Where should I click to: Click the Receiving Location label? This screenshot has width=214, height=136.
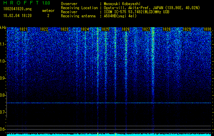79,8
